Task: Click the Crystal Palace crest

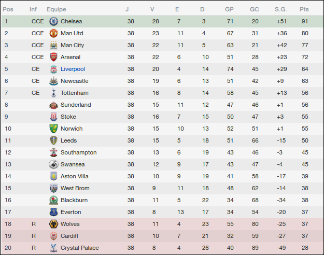Action: tap(53, 248)
